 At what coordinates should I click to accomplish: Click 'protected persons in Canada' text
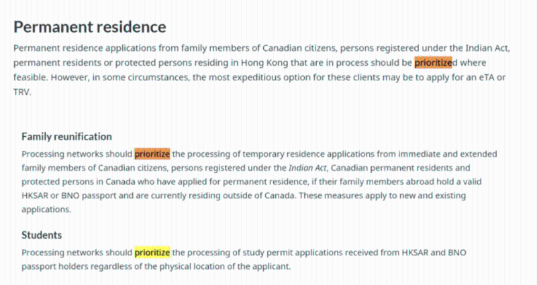point(79,182)
